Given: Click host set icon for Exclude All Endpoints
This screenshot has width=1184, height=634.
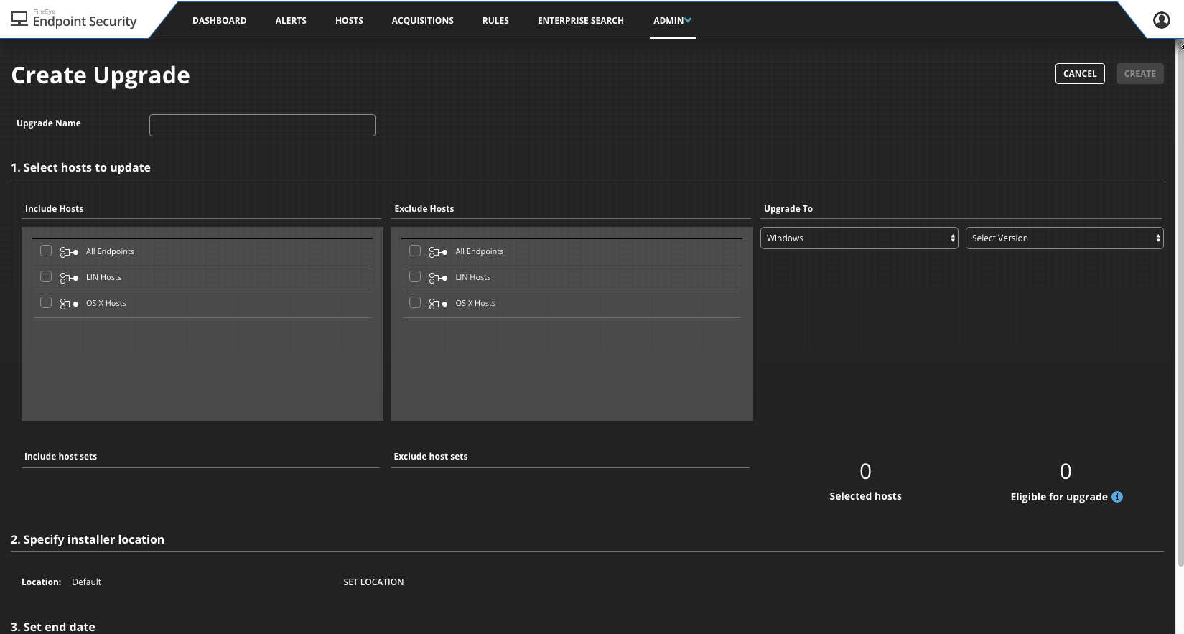Looking at the screenshot, I should coord(438,252).
